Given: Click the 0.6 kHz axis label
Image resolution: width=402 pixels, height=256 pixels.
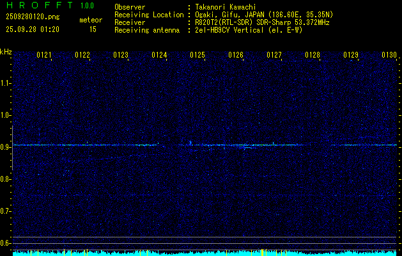Looking at the screenshot, I should (x=6, y=243).
